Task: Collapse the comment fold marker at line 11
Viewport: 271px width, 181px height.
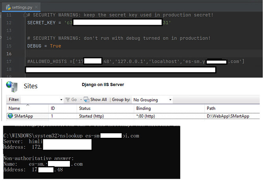Action: tap(25, 15)
